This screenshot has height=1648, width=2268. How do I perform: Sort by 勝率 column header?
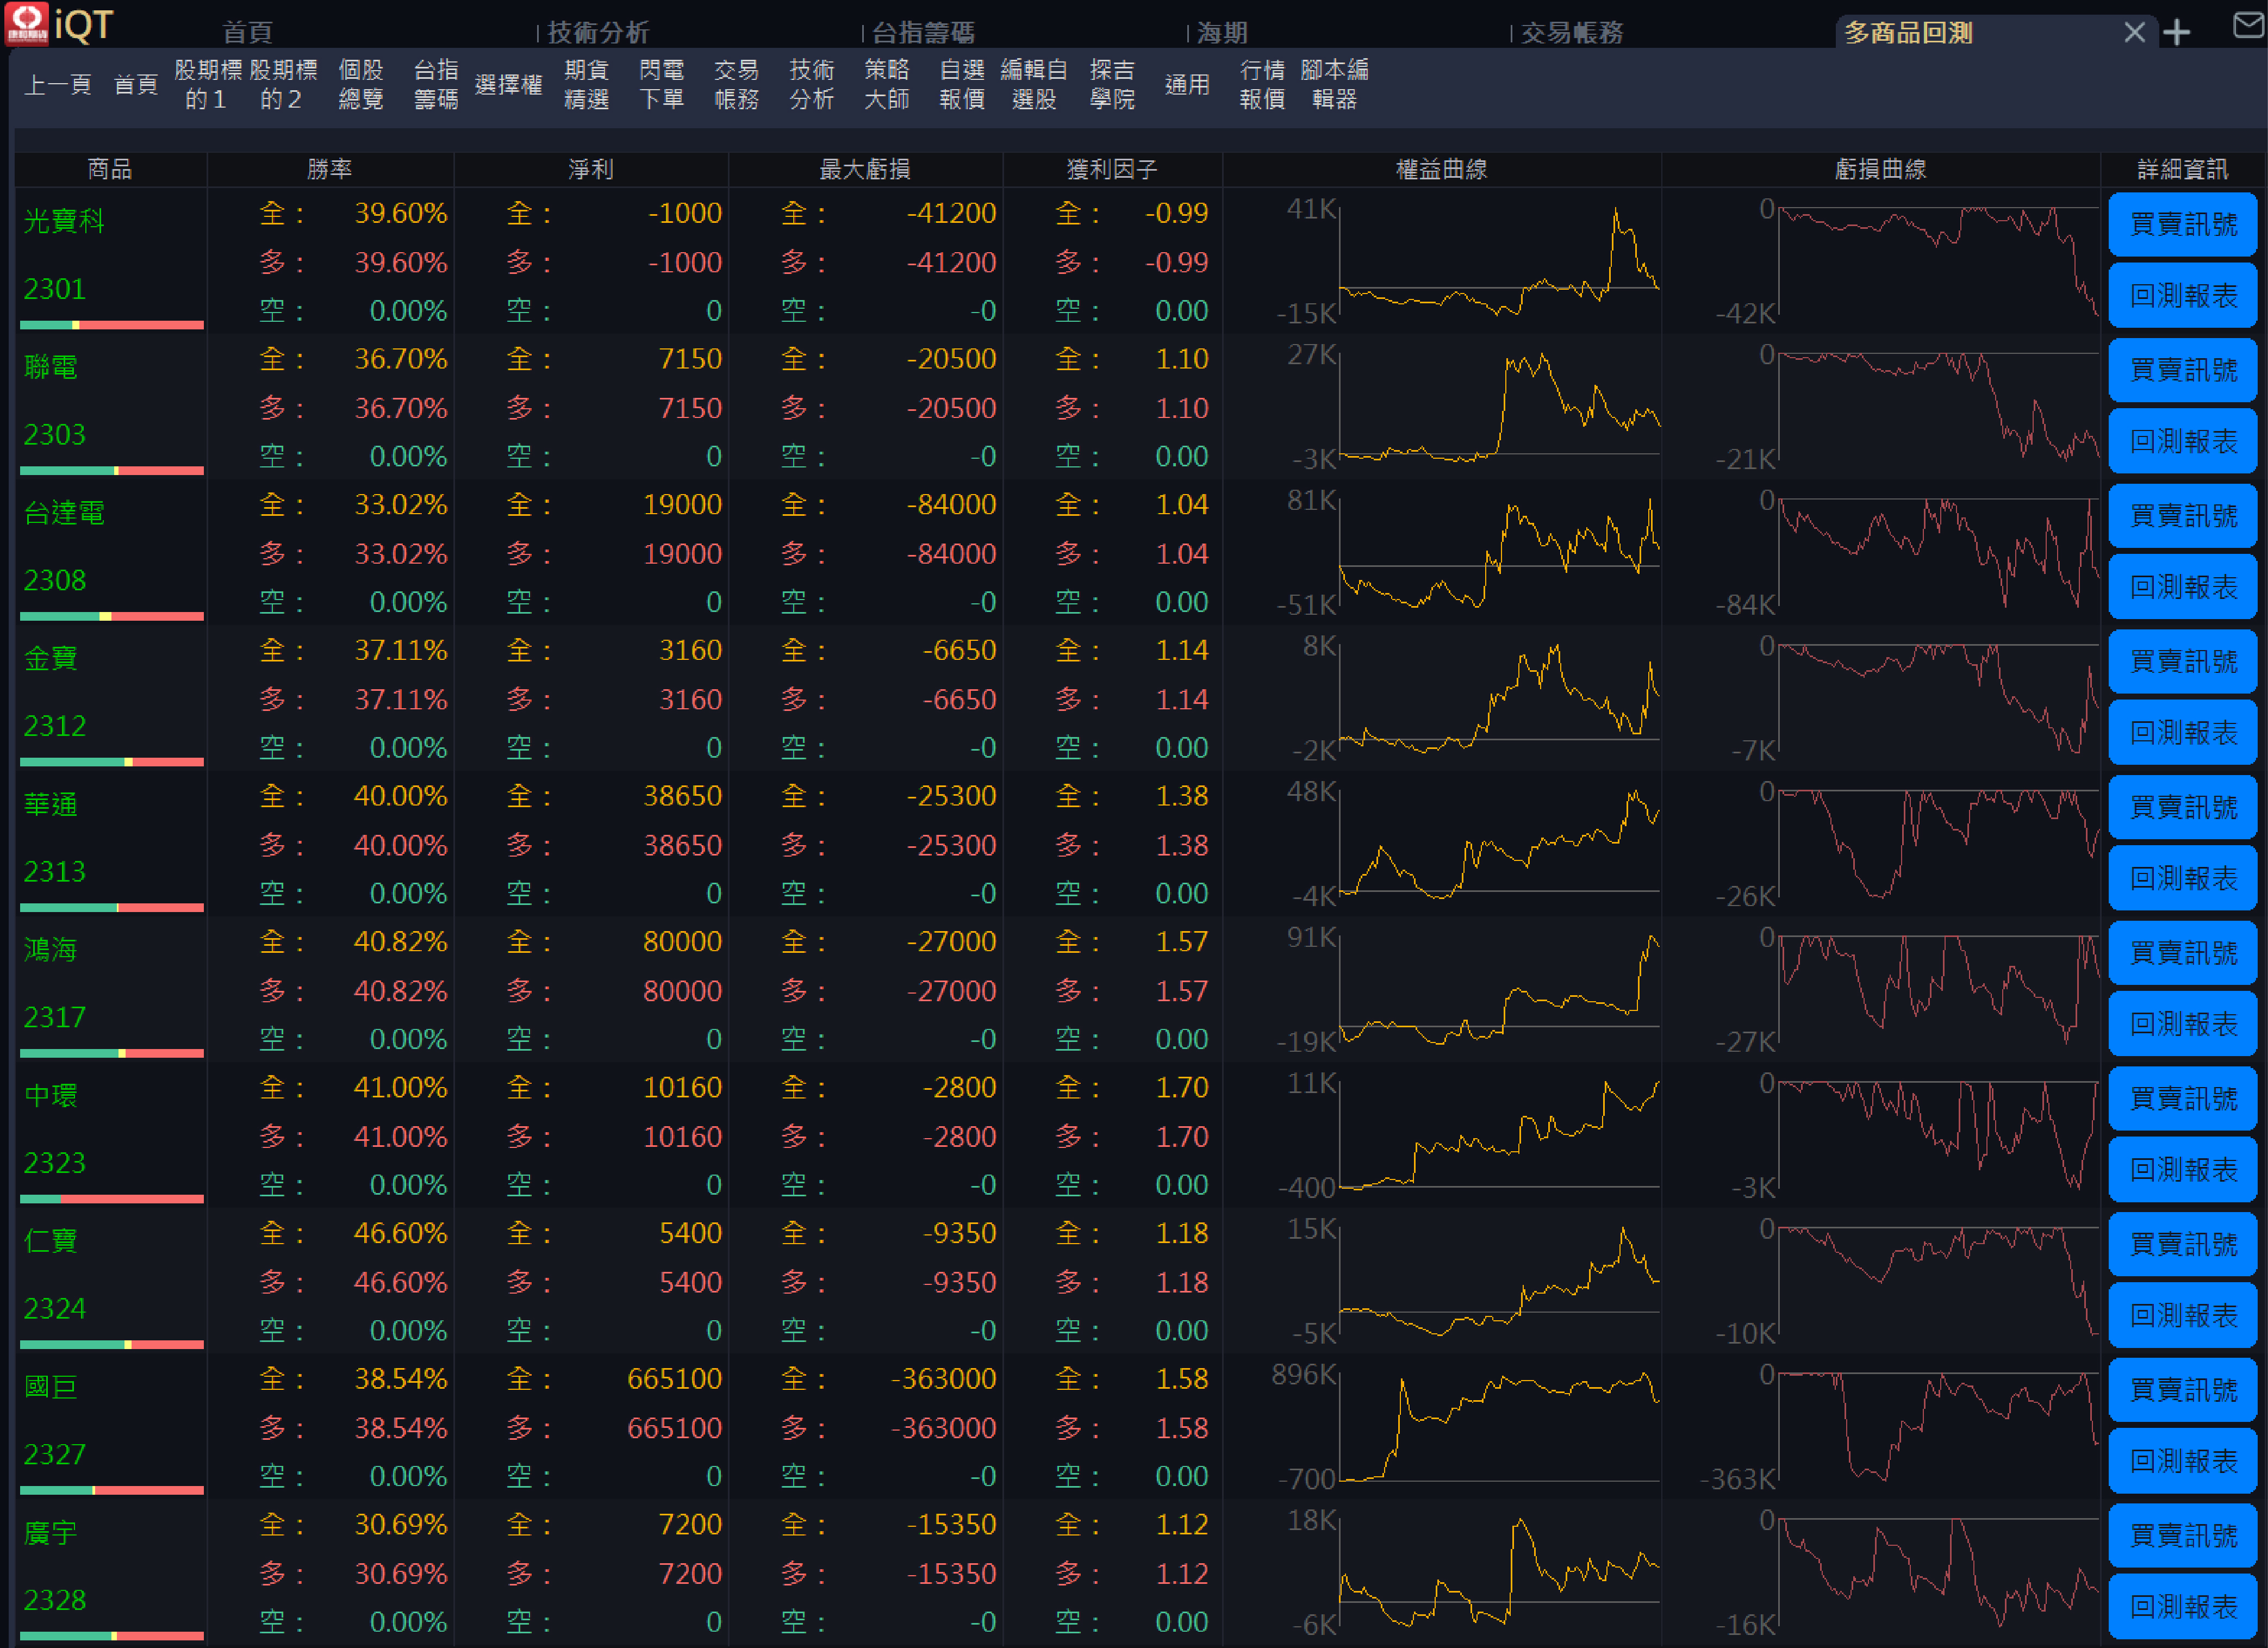329,169
